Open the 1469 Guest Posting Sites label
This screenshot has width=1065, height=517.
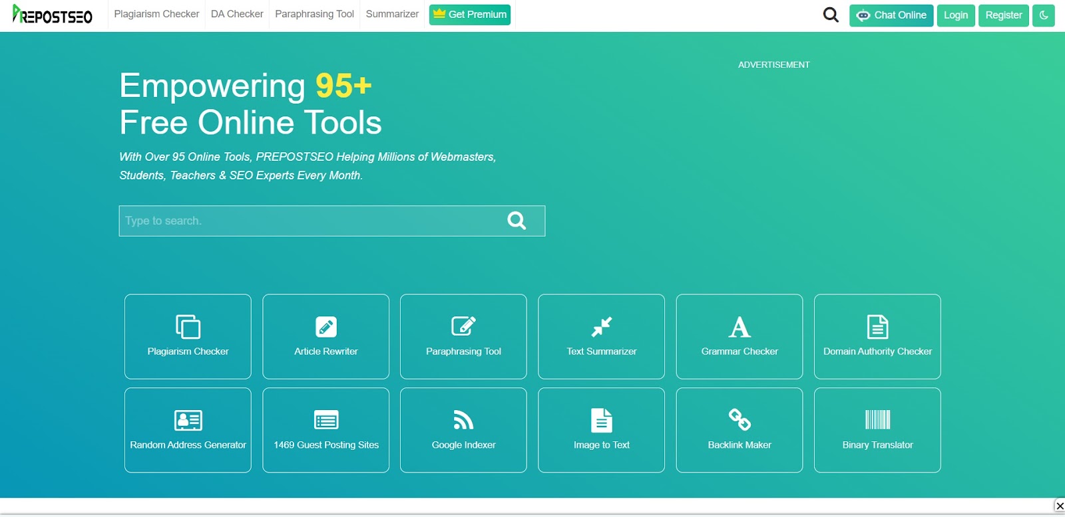pyautogui.click(x=326, y=445)
